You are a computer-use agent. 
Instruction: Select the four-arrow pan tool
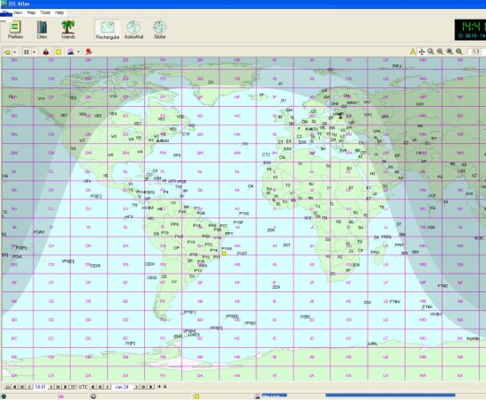[x=421, y=52]
